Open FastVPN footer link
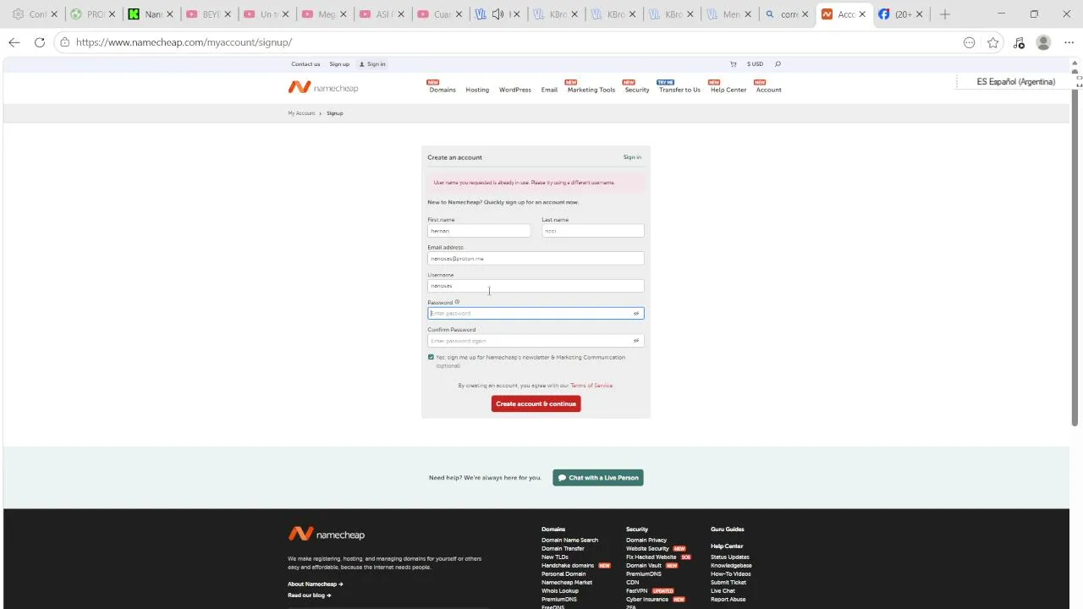Screen dimensions: 1083x609 click(636, 591)
